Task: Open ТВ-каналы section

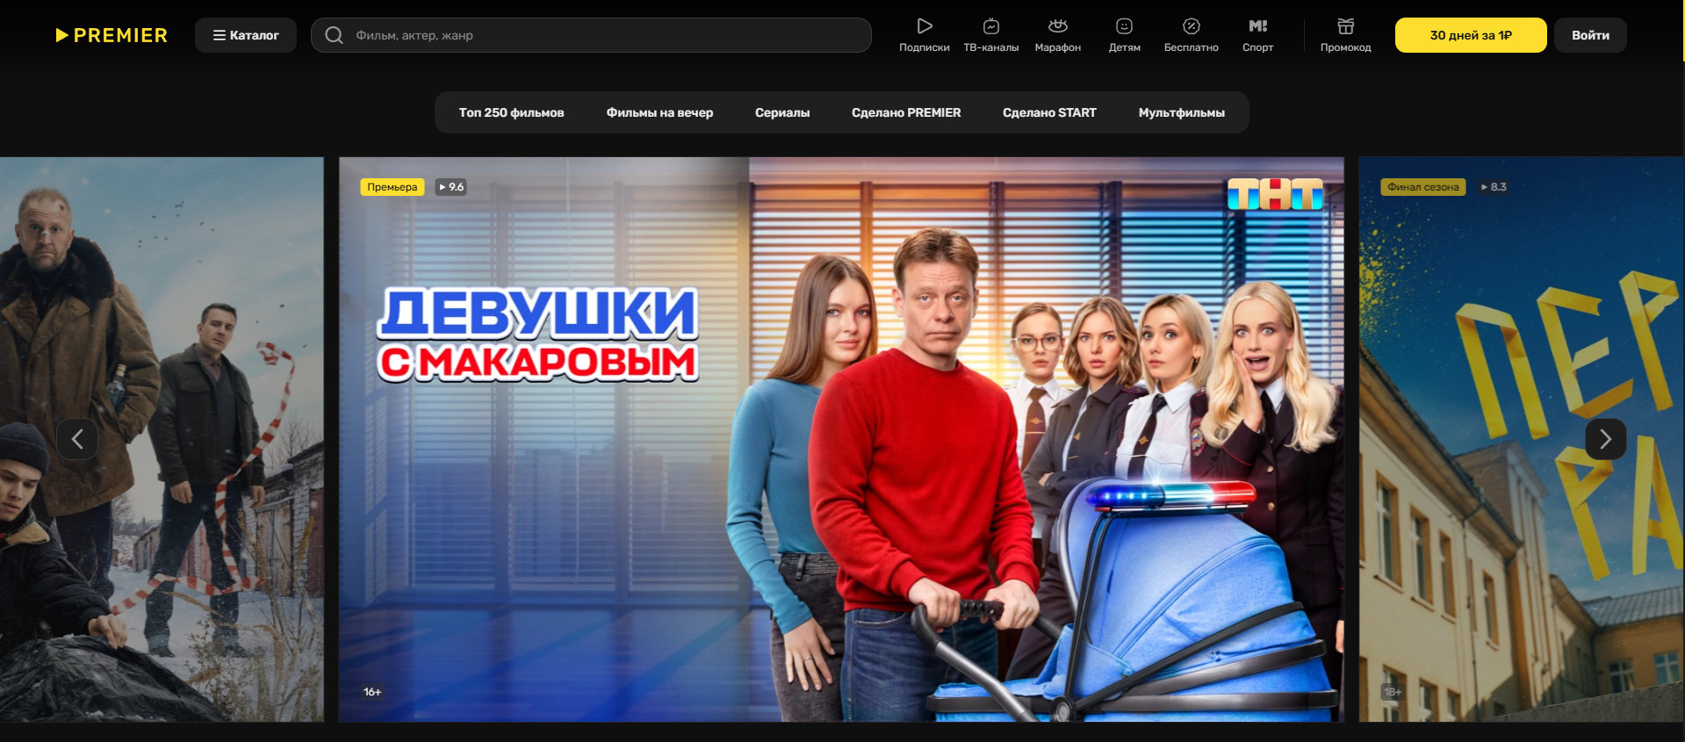Action: tap(991, 35)
